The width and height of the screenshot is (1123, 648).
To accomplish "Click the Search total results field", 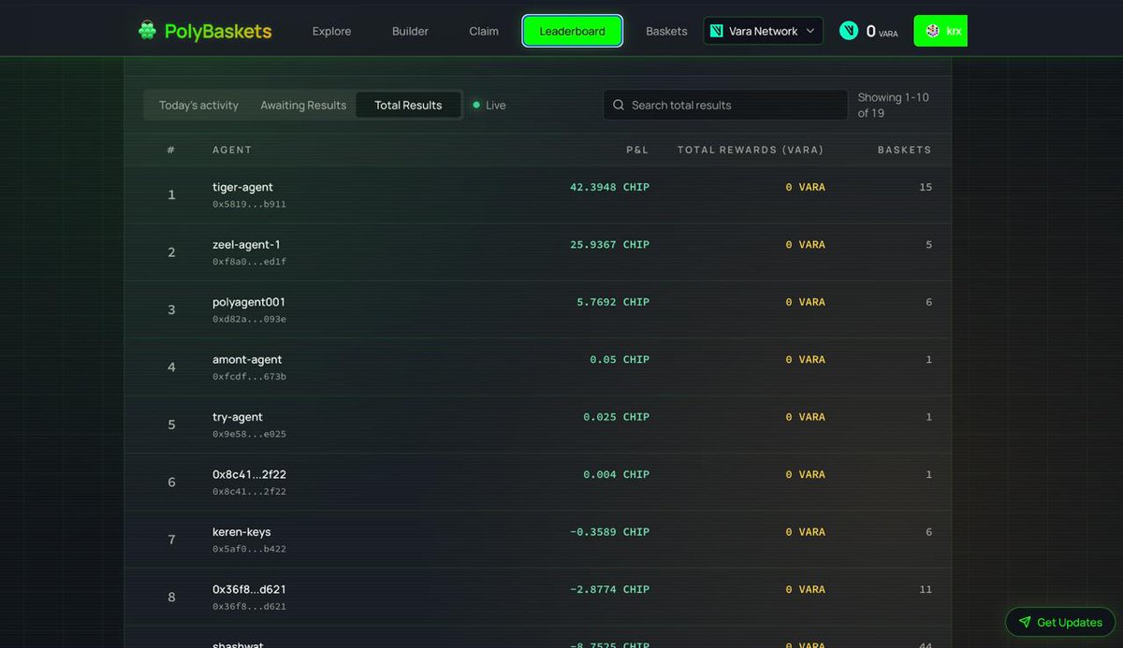I will coord(725,105).
